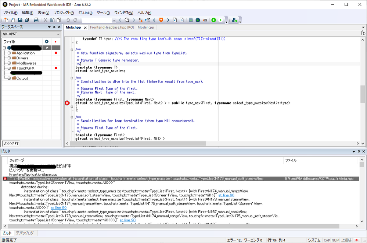
Task: Click the Find magnifier toolbar icon
Action: [x=127, y=20]
